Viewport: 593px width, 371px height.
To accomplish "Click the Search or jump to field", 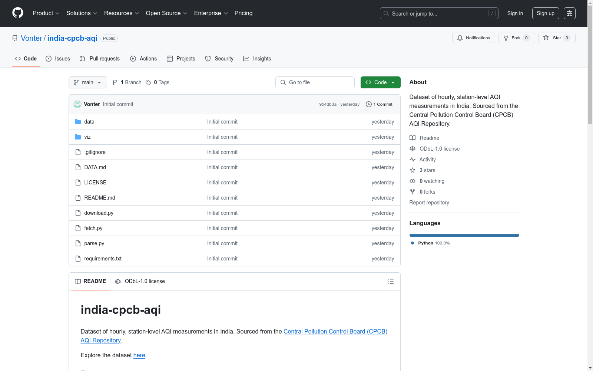I will pos(439,13).
